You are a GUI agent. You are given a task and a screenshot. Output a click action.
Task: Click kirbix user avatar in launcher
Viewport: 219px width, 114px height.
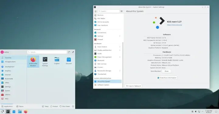point(2,52)
